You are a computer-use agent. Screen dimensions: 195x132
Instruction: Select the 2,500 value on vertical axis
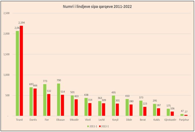coord(6,13)
